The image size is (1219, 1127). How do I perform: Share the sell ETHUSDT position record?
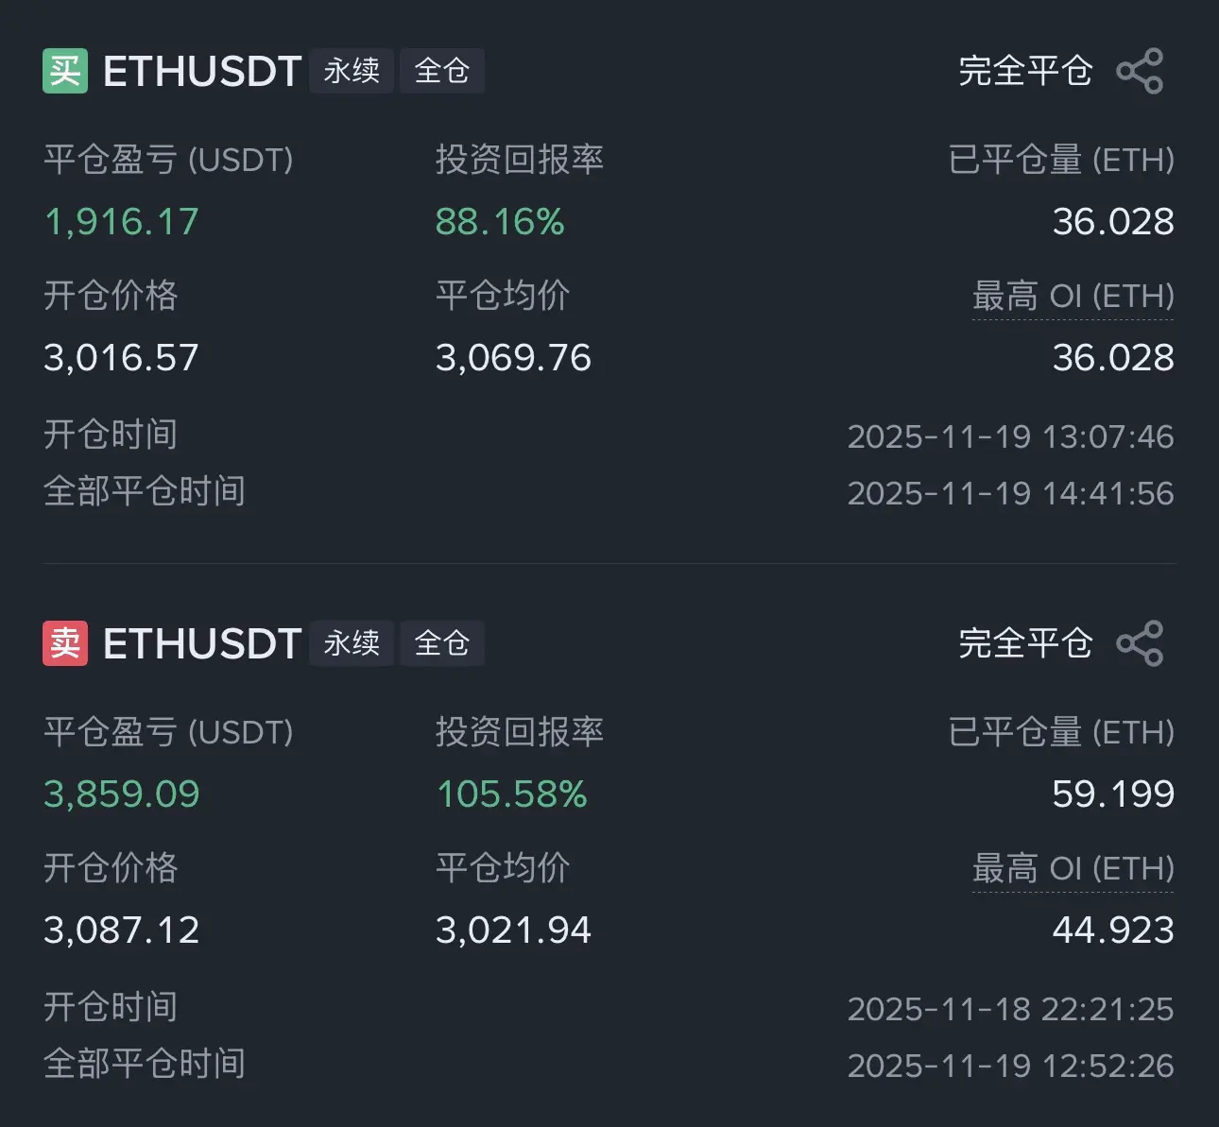(1140, 643)
